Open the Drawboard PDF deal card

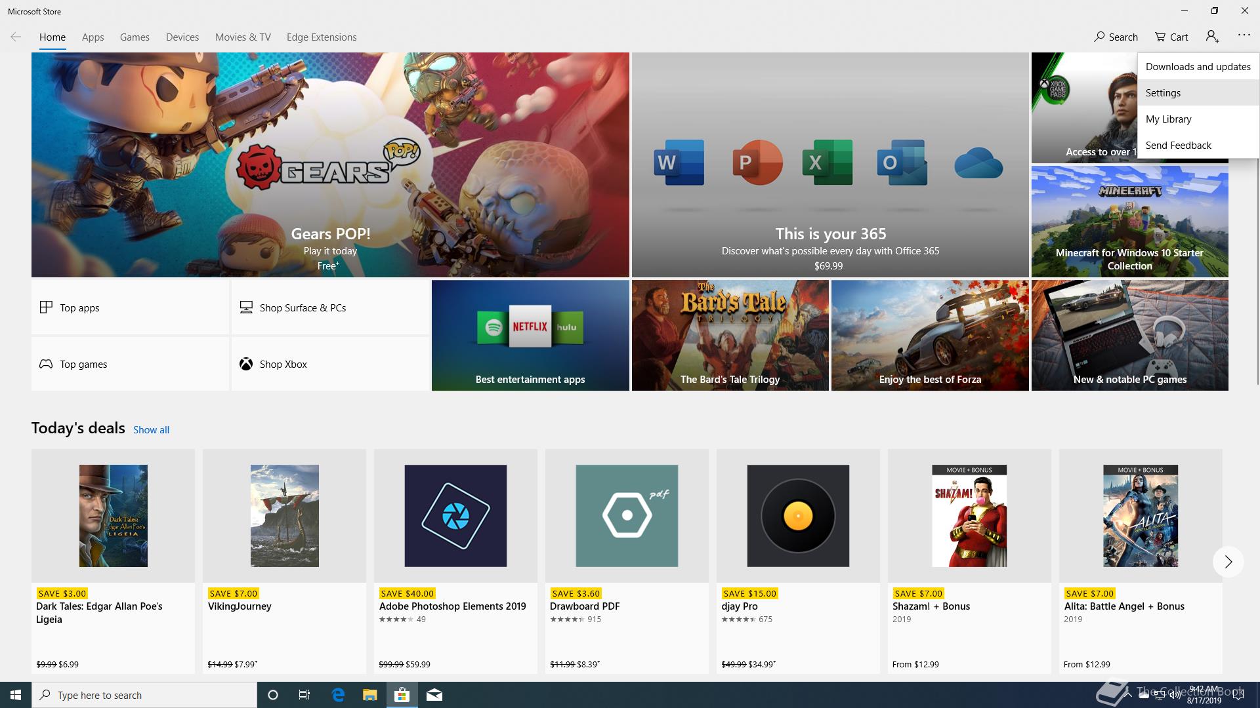pos(627,561)
